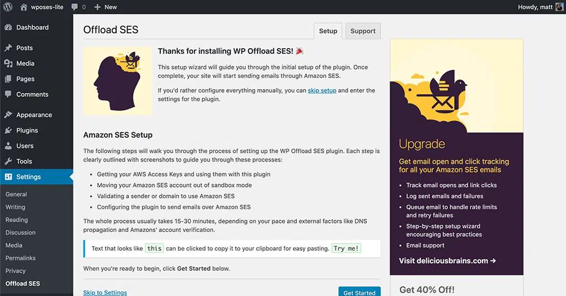Image resolution: width=566 pixels, height=296 pixels.
Task: Open the wposes-lite site home icon
Action: (24, 7)
